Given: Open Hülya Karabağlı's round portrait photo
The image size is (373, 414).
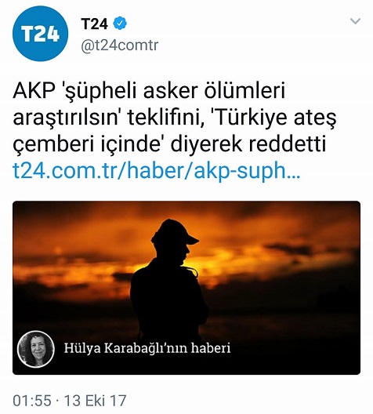Looking at the screenshot, I should 36,349.
